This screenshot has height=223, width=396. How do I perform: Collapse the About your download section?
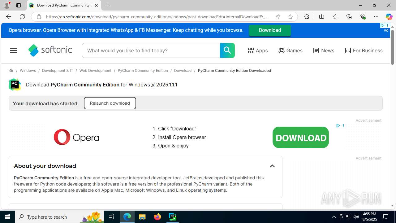click(x=272, y=166)
